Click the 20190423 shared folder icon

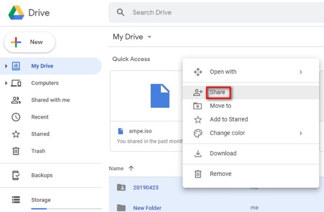[121, 187]
